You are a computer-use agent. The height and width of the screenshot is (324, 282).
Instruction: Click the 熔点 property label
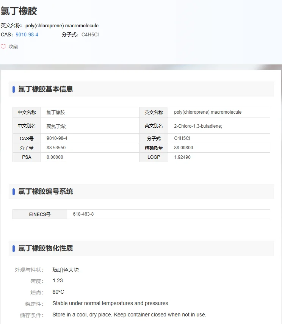(x=37, y=293)
